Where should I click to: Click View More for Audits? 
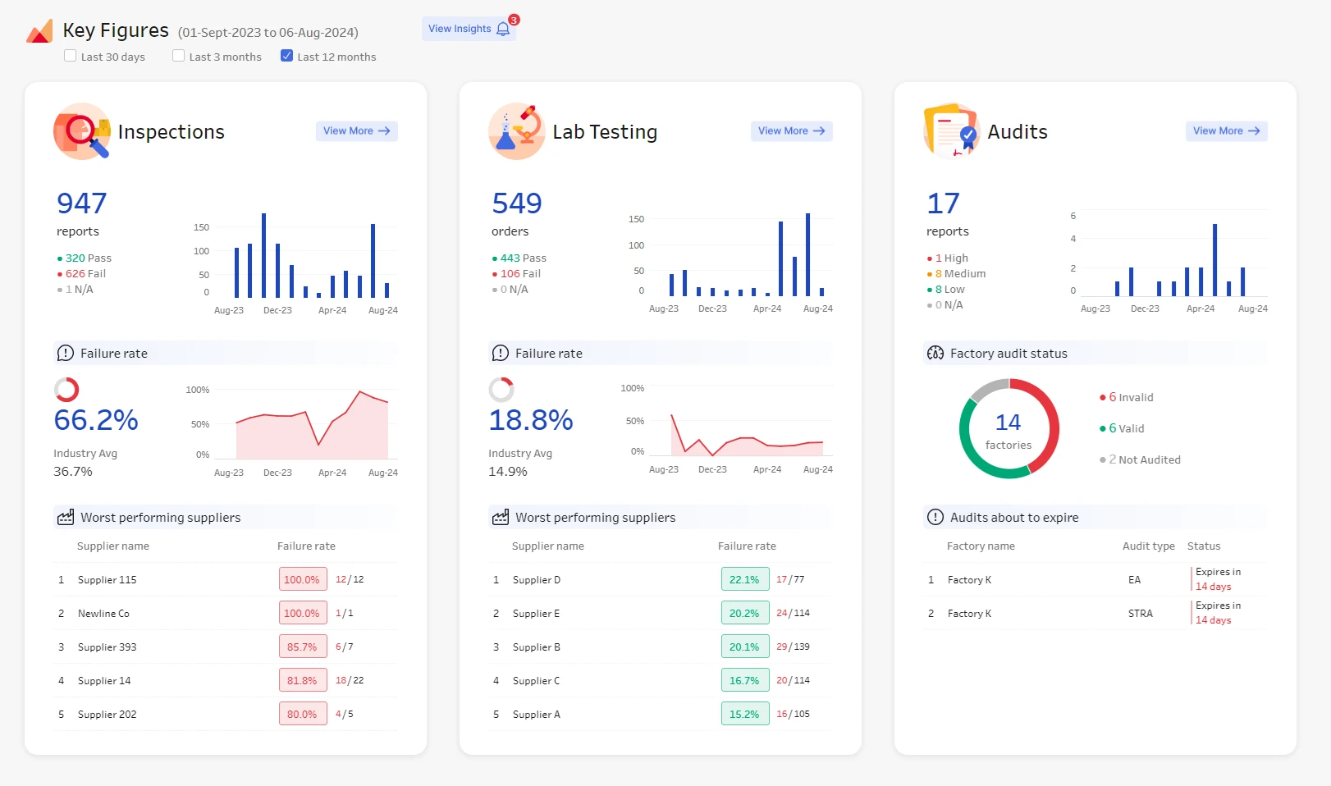pos(1227,131)
